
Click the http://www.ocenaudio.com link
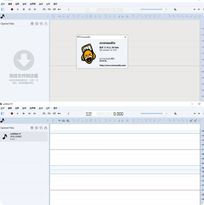pyautogui.click(x=112, y=66)
